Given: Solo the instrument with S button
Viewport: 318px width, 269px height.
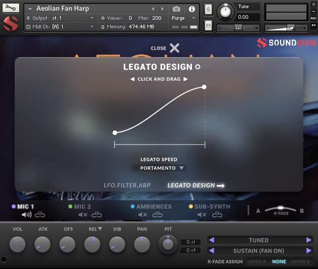Looking at the screenshot, I should (208, 9).
